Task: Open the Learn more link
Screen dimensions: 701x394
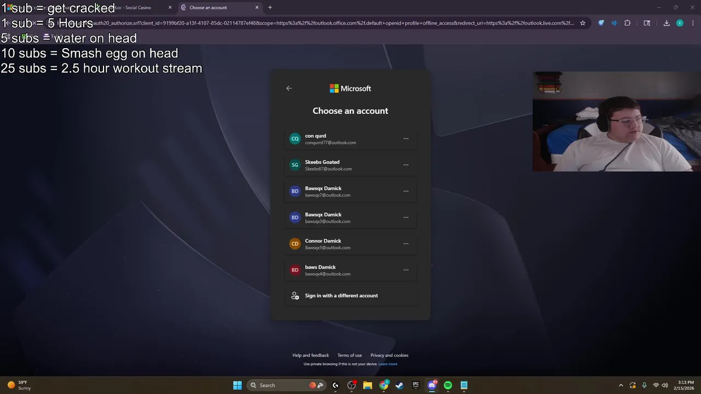Action: [388, 364]
